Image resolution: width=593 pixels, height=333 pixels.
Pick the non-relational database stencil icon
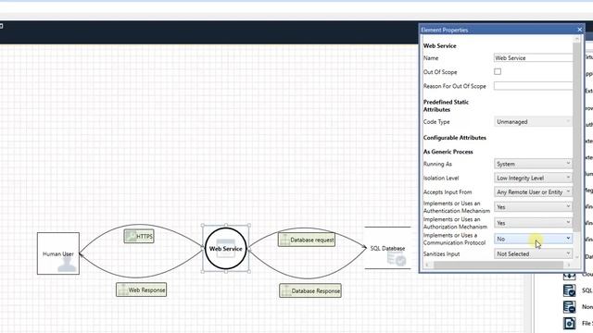click(x=569, y=306)
